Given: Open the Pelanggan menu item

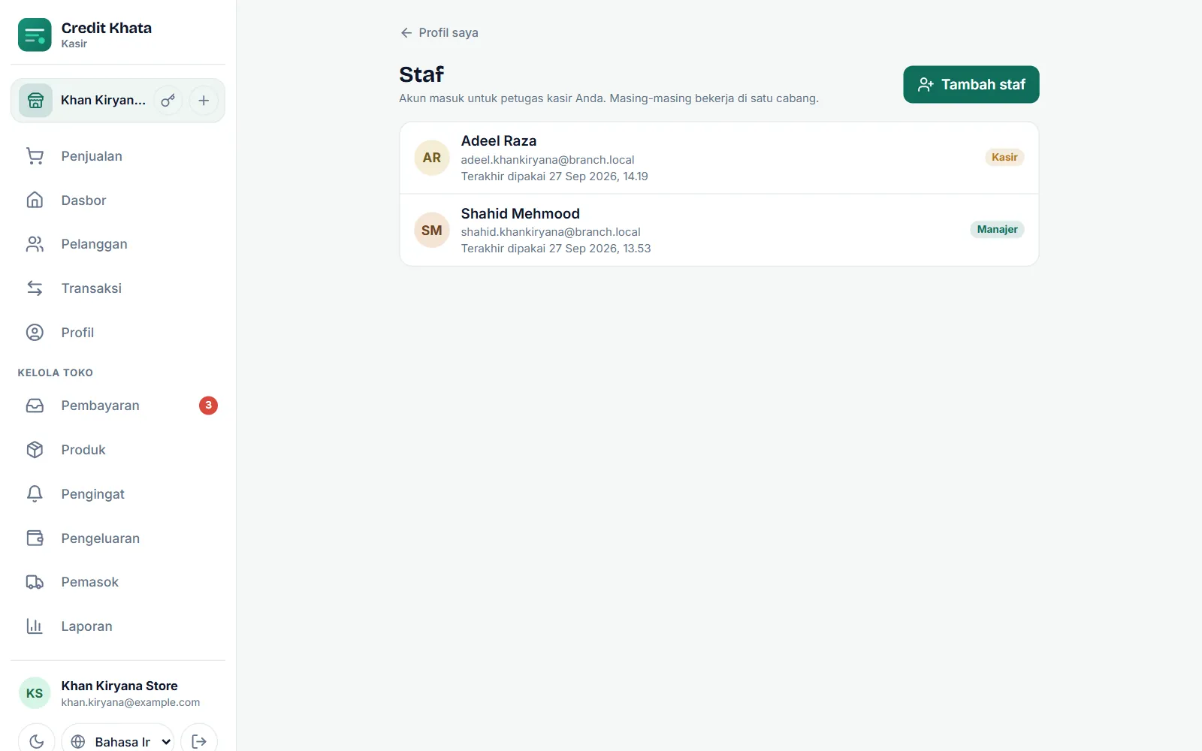Looking at the screenshot, I should [x=118, y=244].
